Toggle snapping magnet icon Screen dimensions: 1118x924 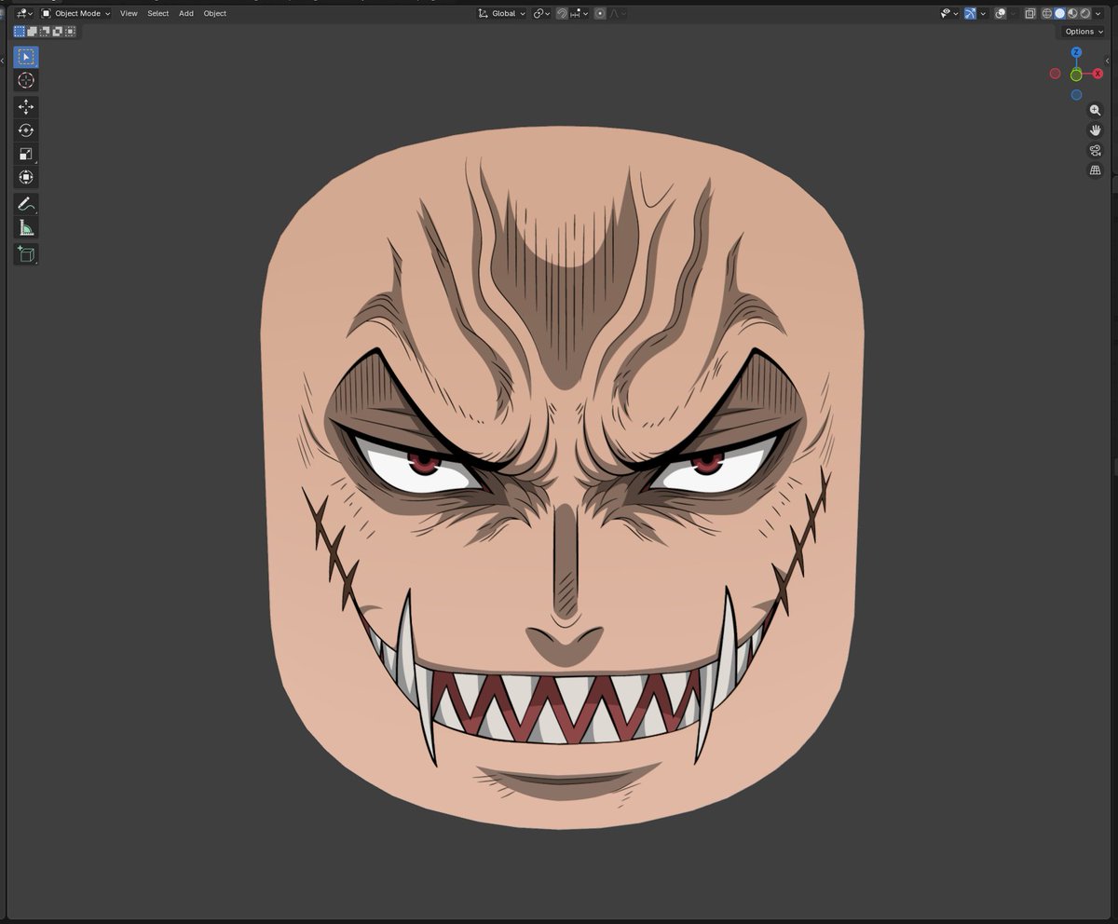(562, 13)
